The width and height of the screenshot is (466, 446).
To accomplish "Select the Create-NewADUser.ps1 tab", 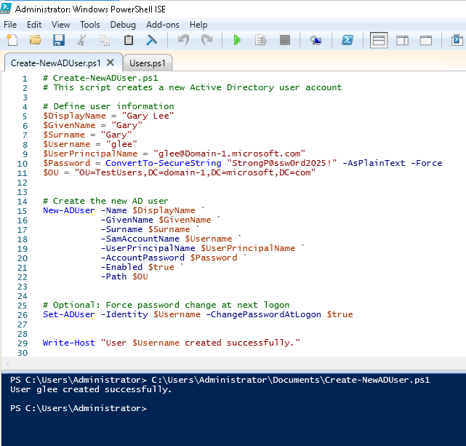I will 55,63.
